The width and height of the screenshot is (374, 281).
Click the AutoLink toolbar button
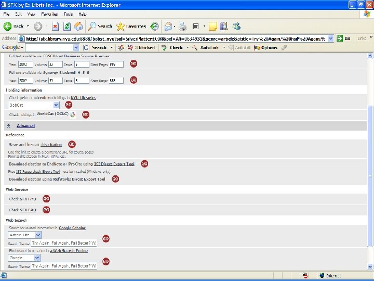pyautogui.click(x=206, y=47)
